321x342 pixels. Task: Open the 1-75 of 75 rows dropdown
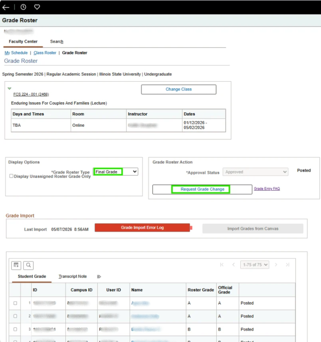[255, 265]
